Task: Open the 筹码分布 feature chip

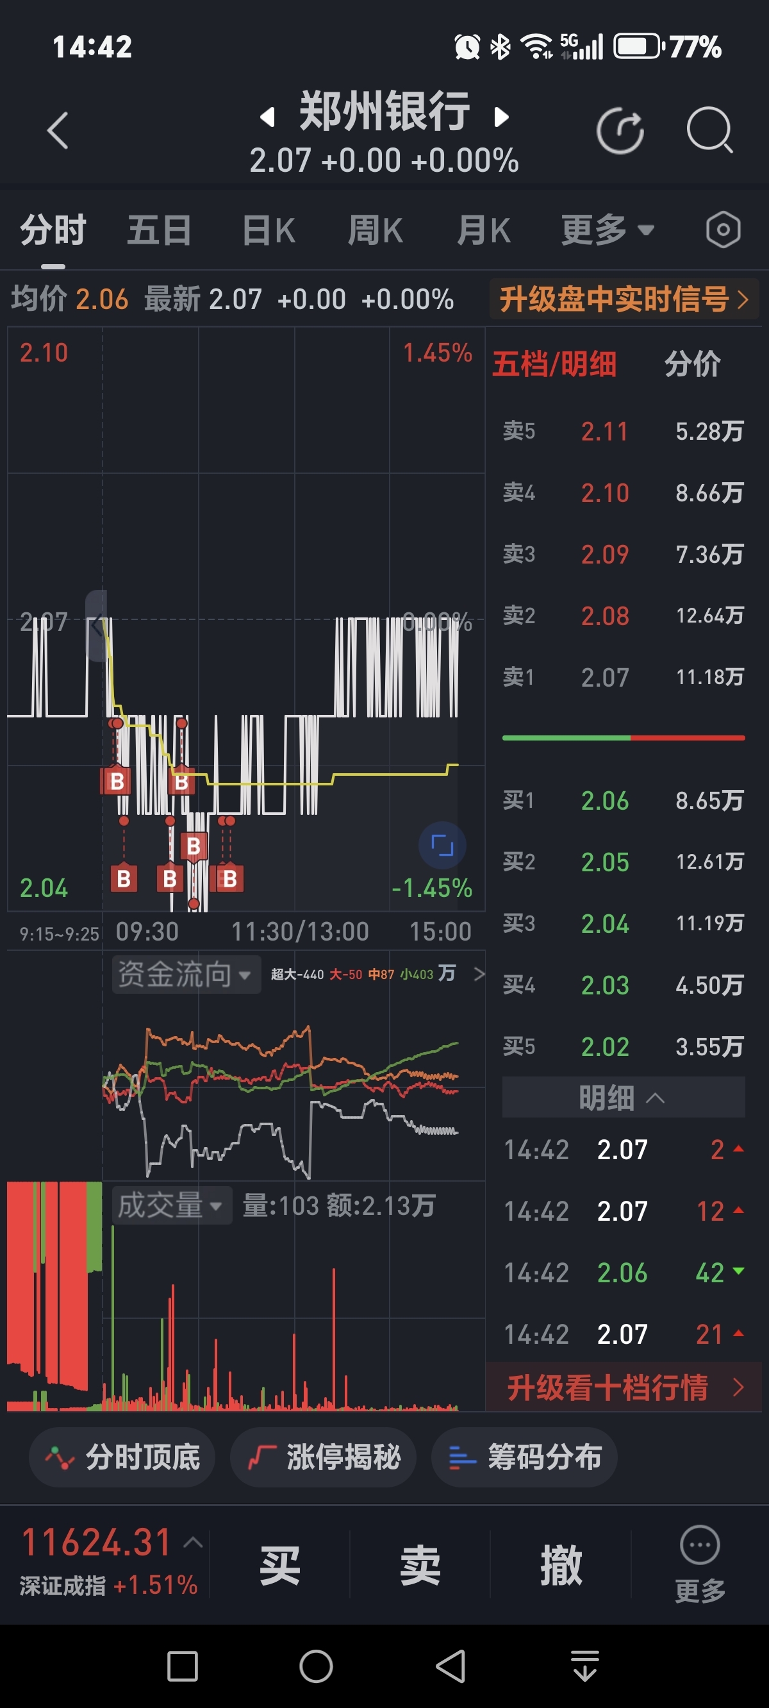Action: 524,1457
